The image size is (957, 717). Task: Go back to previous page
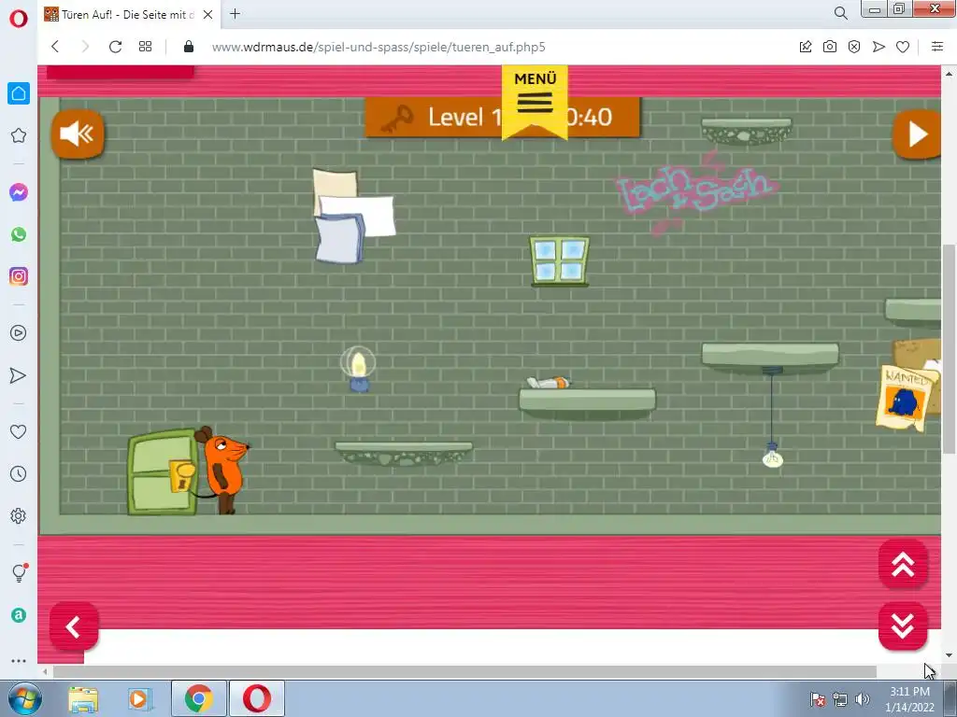[55, 47]
